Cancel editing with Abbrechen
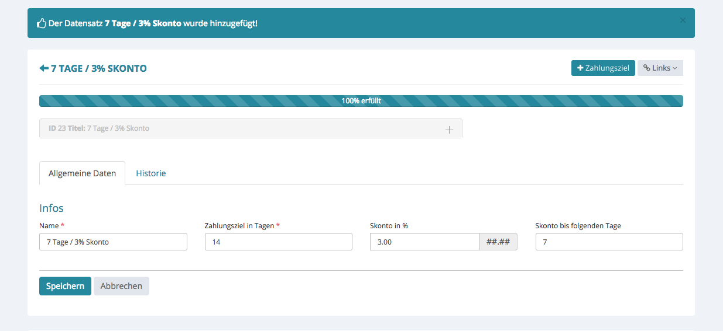This screenshot has width=723, height=331. (x=121, y=286)
